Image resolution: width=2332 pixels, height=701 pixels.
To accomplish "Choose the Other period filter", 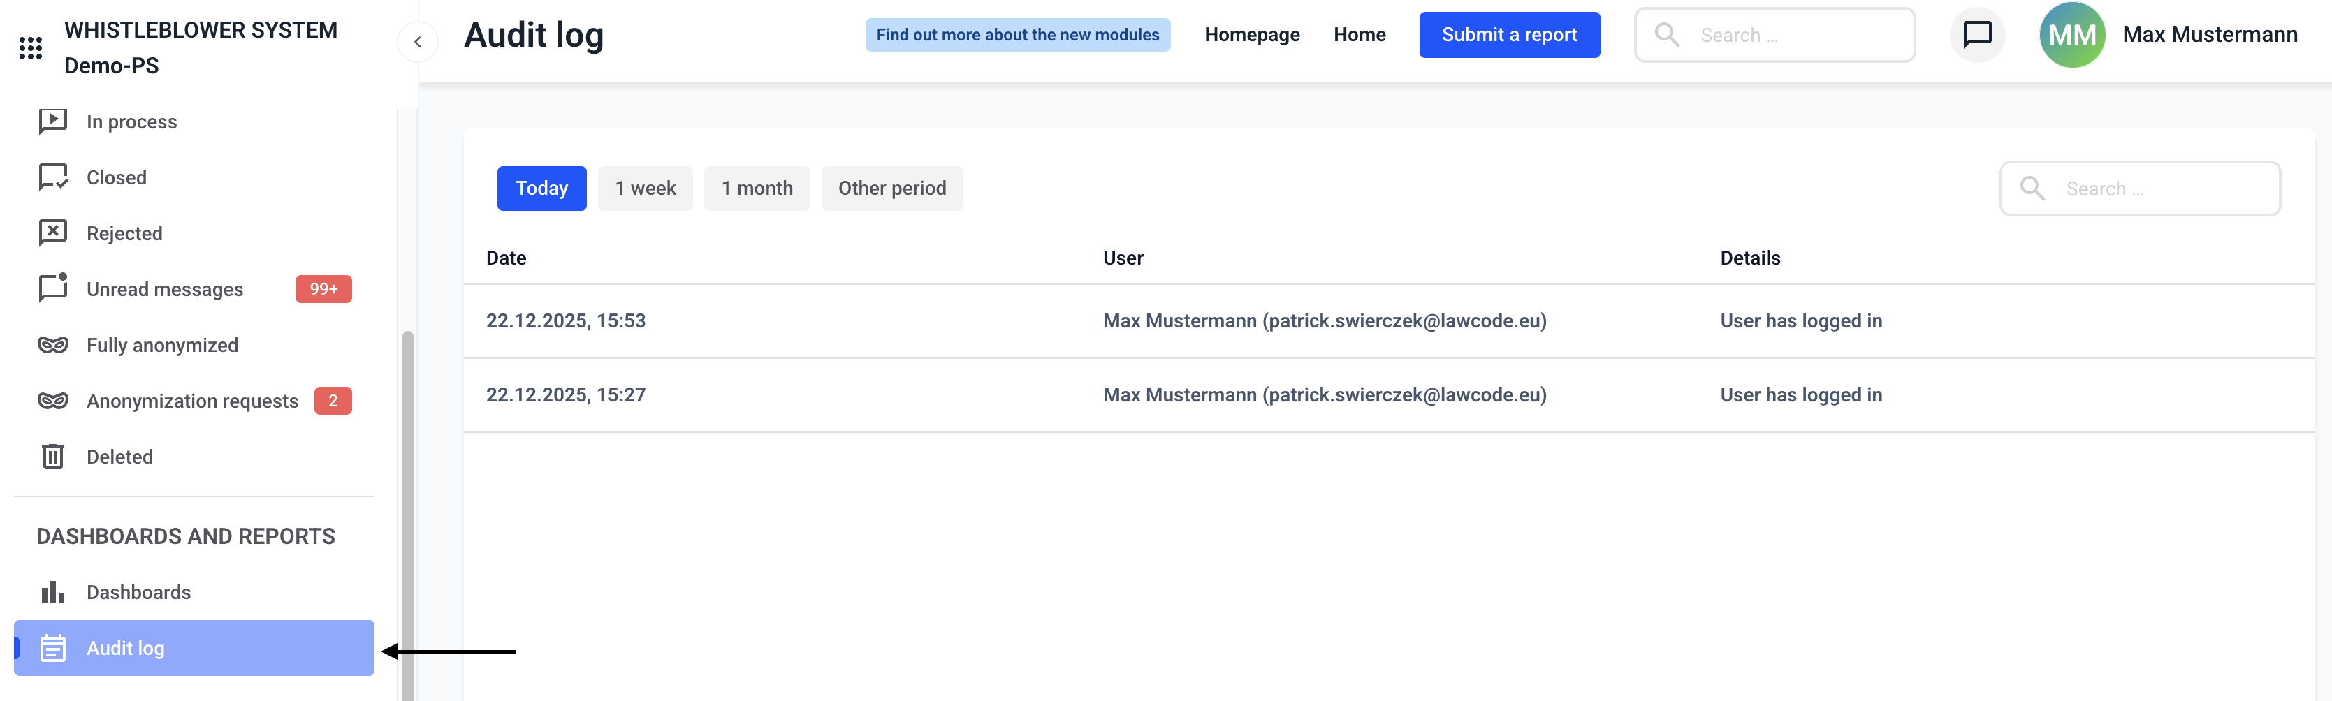I will pos(891,188).
